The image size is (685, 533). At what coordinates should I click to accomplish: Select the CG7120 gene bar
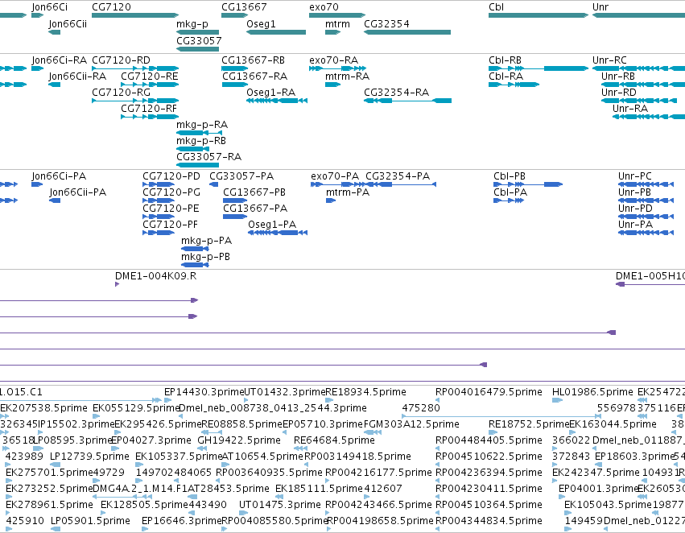[x=135, y=15]
